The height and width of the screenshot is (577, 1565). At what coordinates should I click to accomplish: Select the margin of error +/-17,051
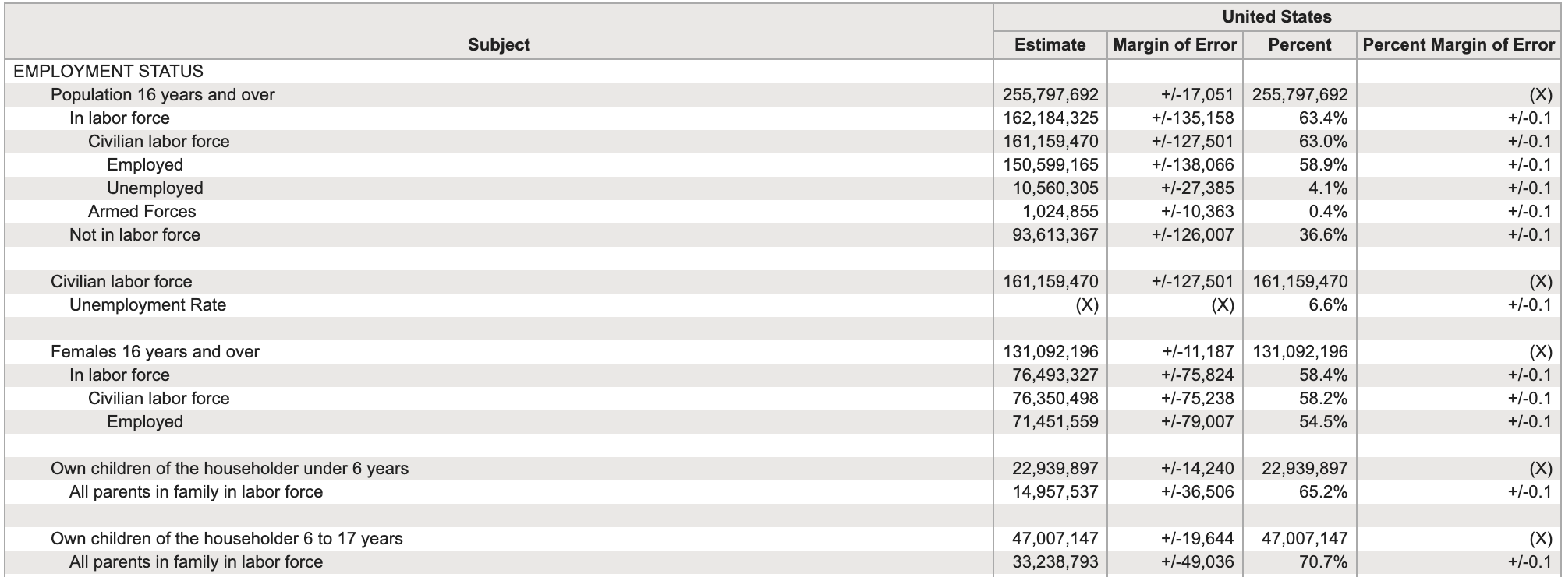(x=1197, y=94)
